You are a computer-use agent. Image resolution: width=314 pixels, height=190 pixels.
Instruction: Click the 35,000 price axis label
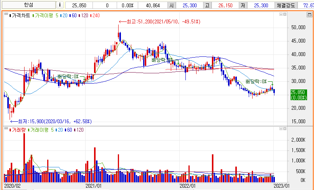pyautogui.click(x=298, y=68)
